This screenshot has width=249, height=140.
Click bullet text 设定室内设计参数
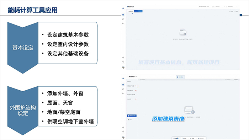coord(68,44)
